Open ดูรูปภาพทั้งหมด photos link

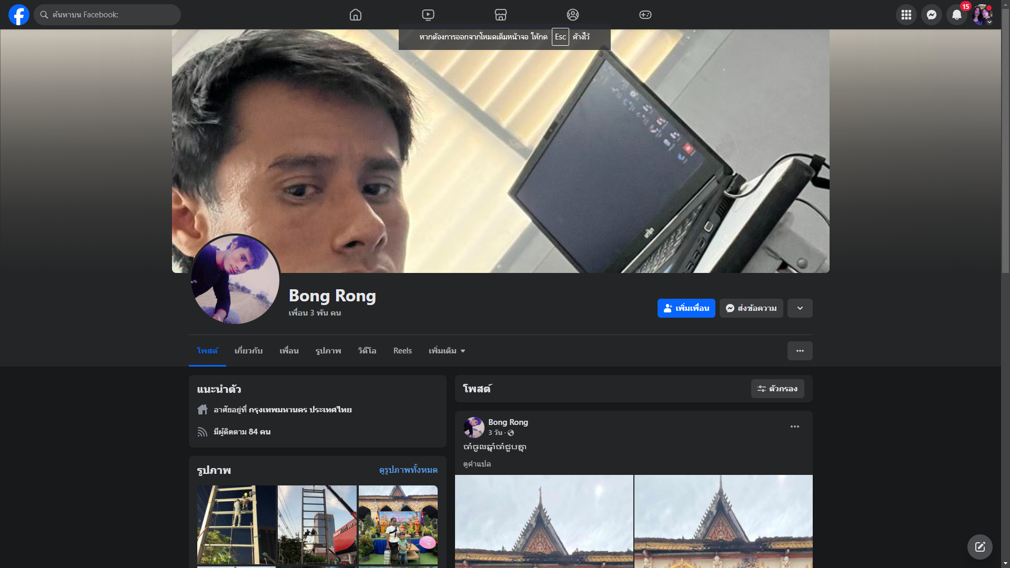pyautogui.click(x=408, y=470)
